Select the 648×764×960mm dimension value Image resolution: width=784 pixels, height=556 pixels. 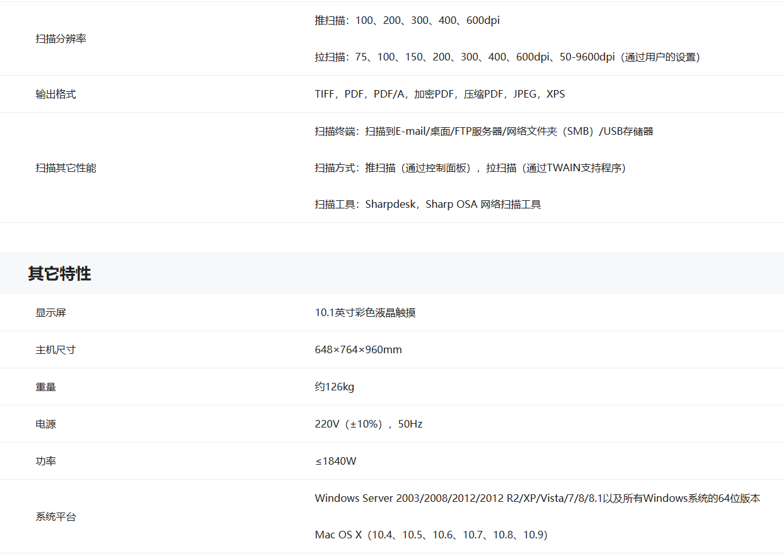[359, 350]
